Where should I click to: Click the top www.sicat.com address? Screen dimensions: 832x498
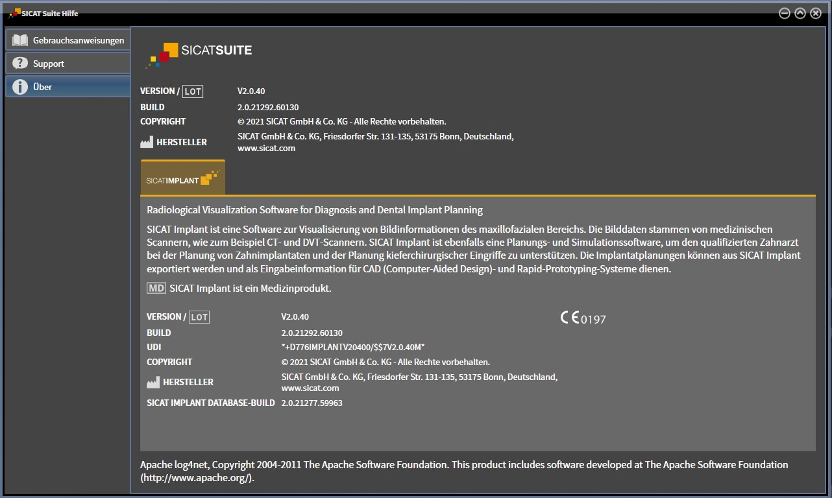pyautogui.click(x=266, y=148)
